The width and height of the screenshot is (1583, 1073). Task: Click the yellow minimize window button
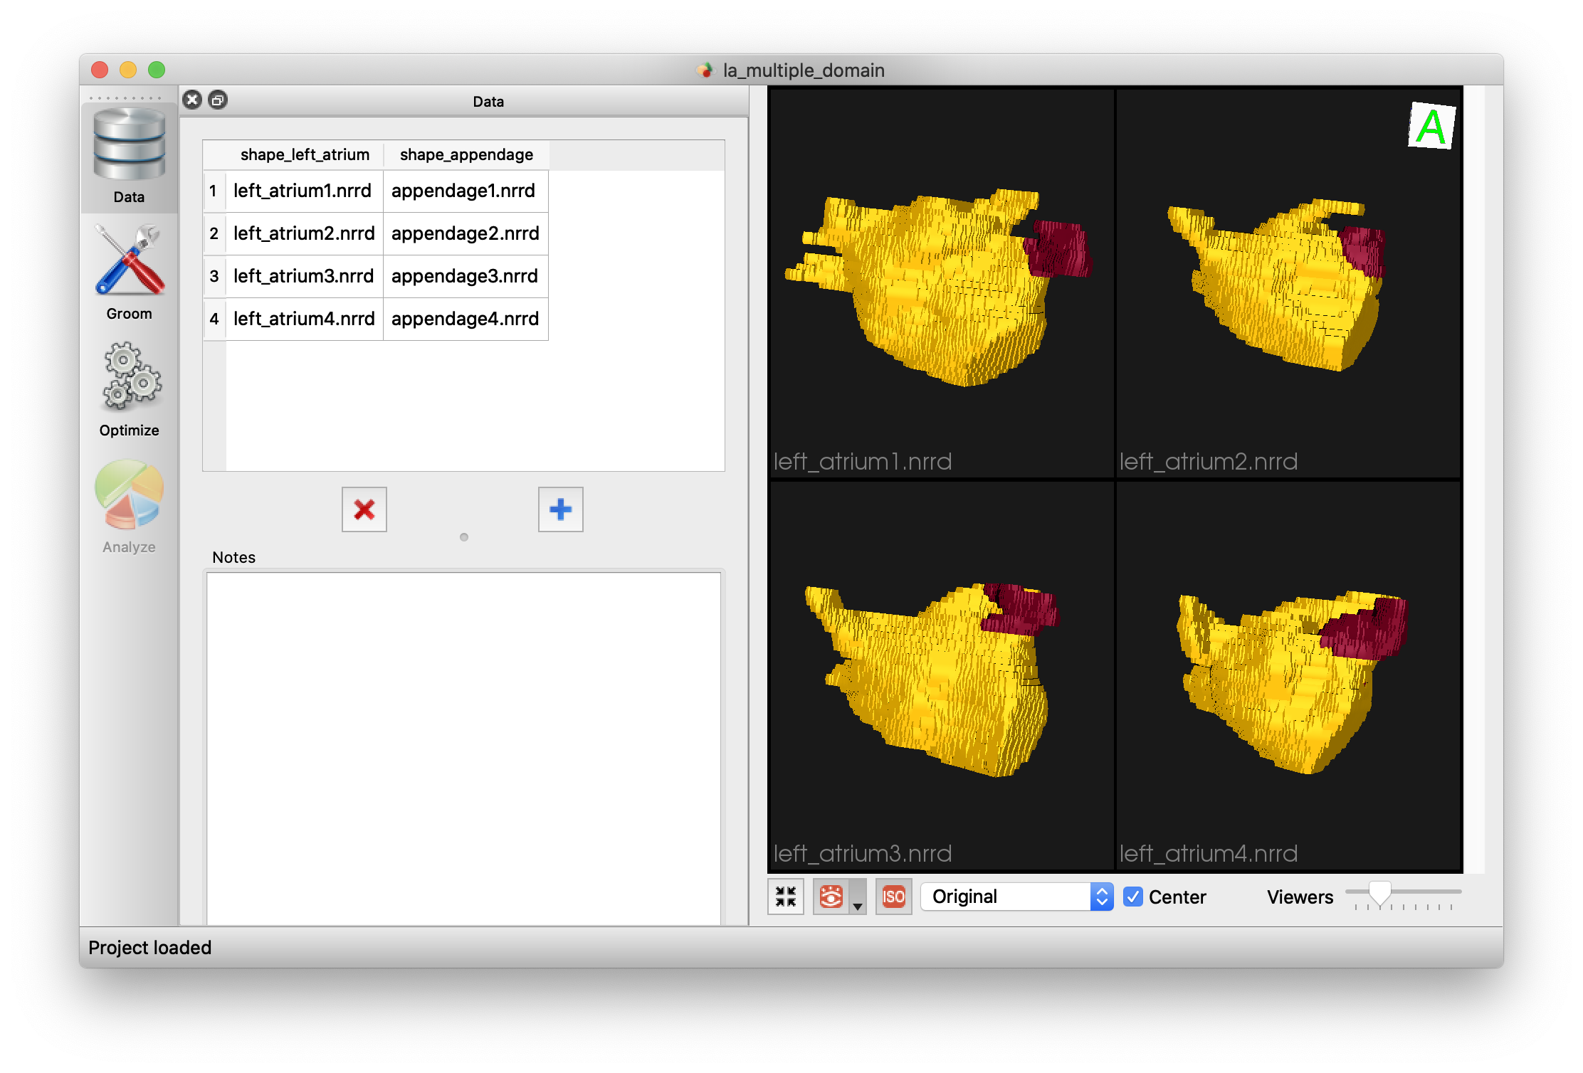coord(128,70)
